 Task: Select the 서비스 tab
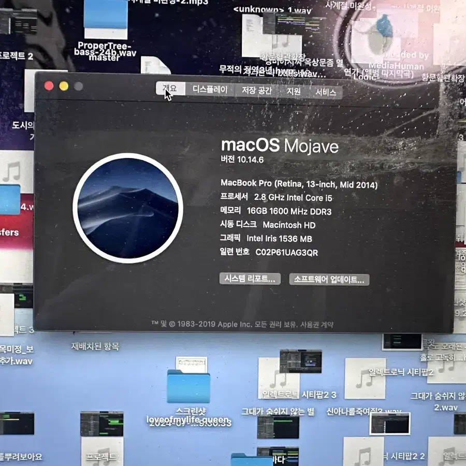326,92
